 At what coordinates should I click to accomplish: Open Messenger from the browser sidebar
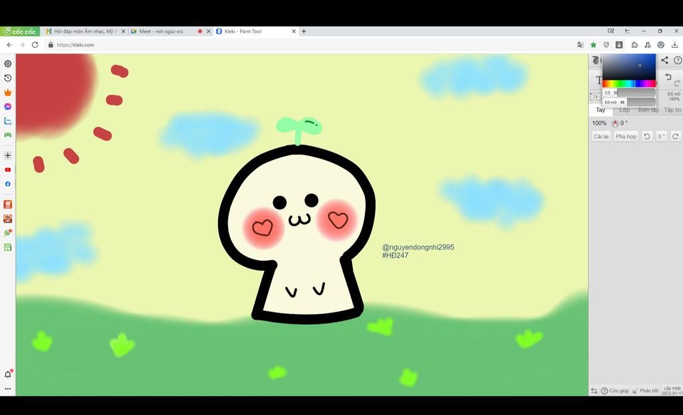click(x=8, y=107)
